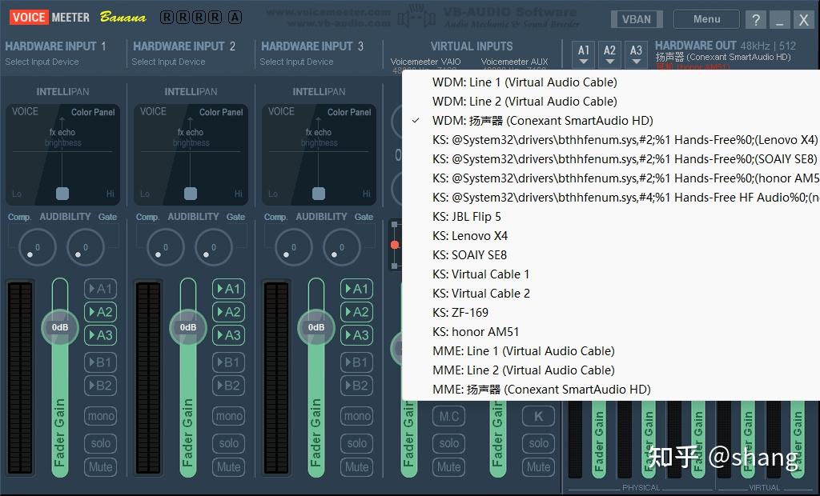Click the Comp knob on Hardware Input 1
820x496 pixels.
pyautogui.click(x=37, y=247)
